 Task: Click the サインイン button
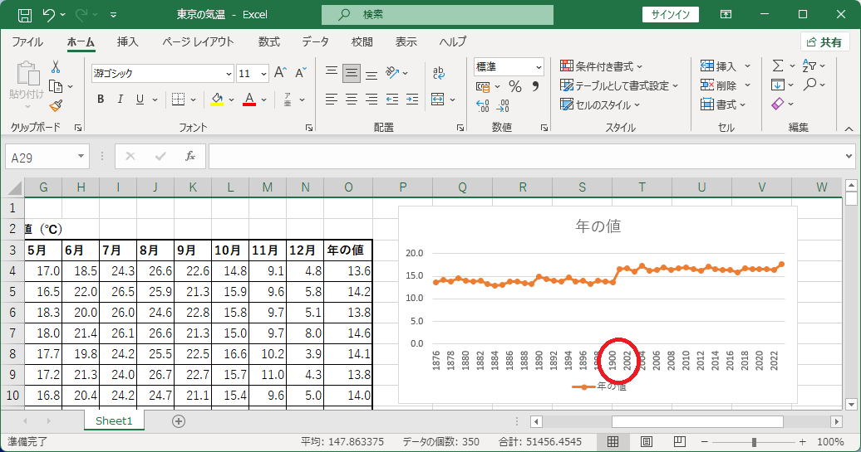(x=671, y=15)
